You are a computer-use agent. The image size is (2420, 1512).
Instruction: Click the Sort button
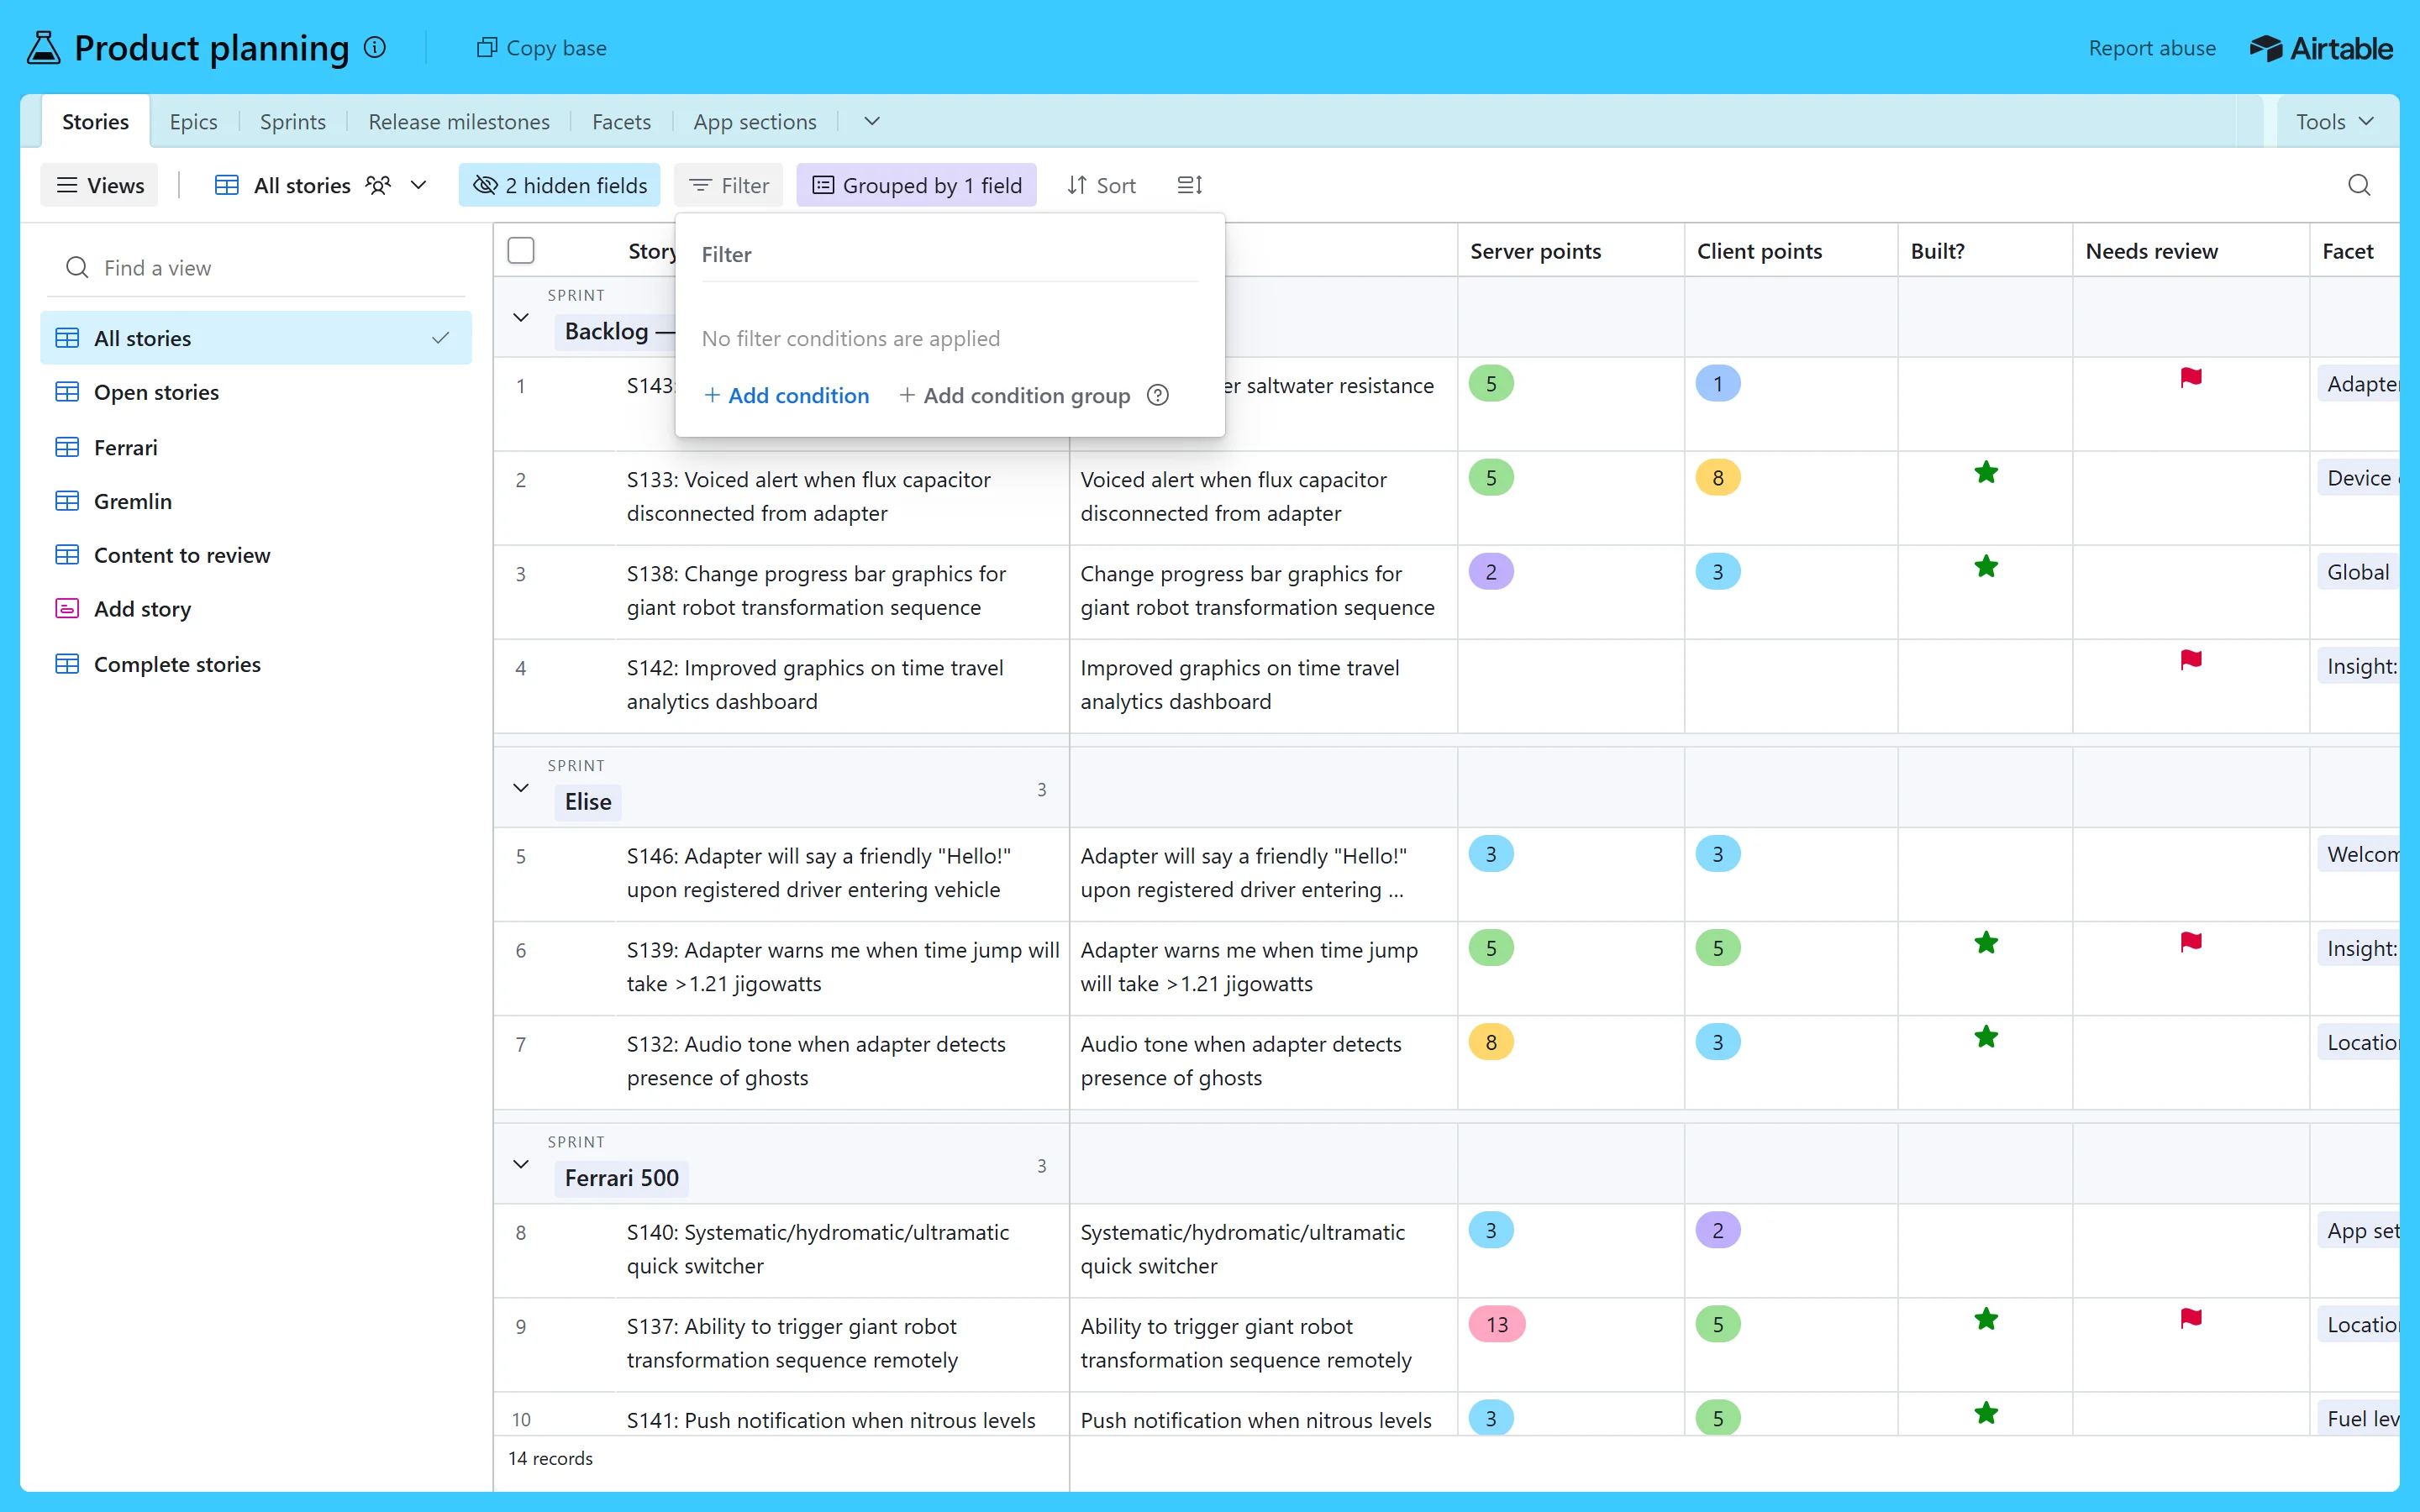click(x=1101, y=185)
